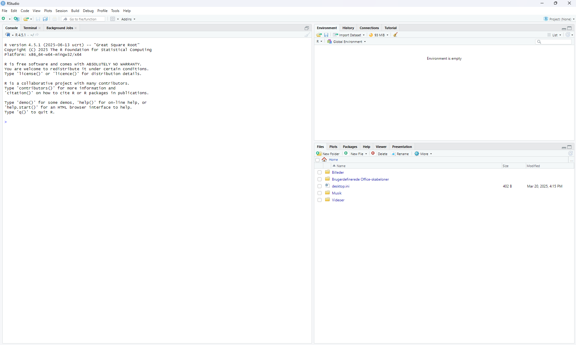Click the Open File folder icon
The image size is (576, 345).
26,19
